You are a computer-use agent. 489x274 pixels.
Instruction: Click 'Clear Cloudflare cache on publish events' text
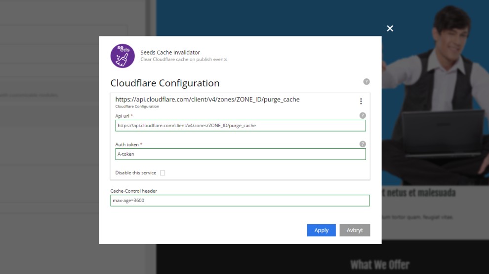tap(184, 60)
